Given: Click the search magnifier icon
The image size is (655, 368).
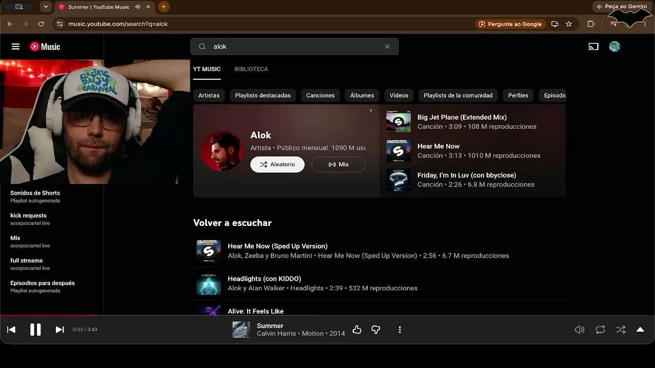Looking at the screenshot, I should tap(202, 47).
